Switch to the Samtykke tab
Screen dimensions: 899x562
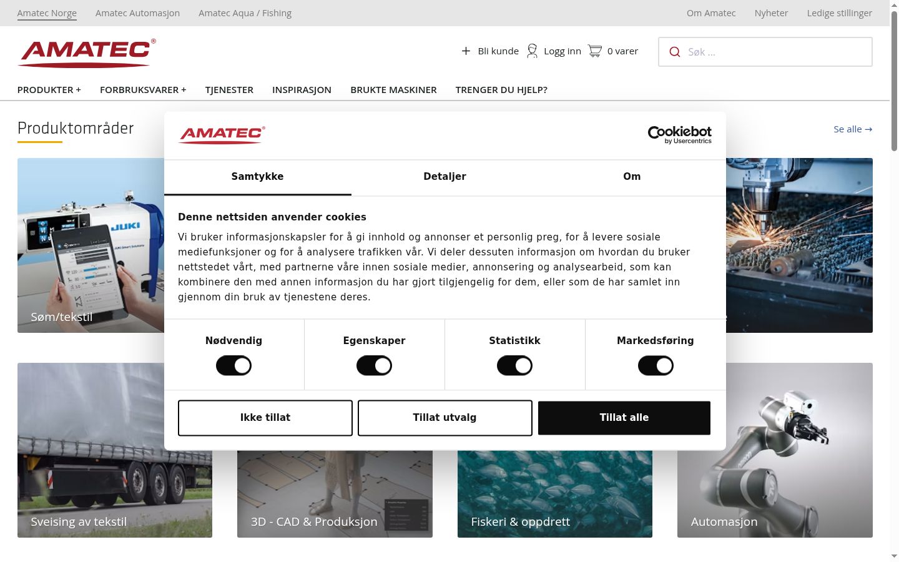coord(258,177)
